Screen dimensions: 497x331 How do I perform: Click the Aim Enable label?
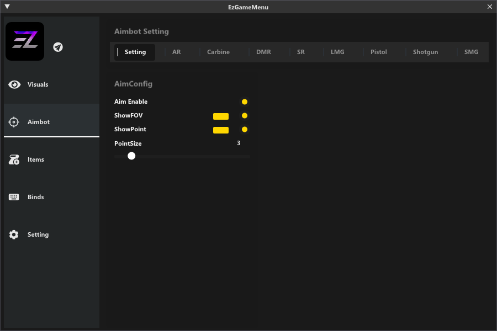pyautogui.click(x=130, y=102)
